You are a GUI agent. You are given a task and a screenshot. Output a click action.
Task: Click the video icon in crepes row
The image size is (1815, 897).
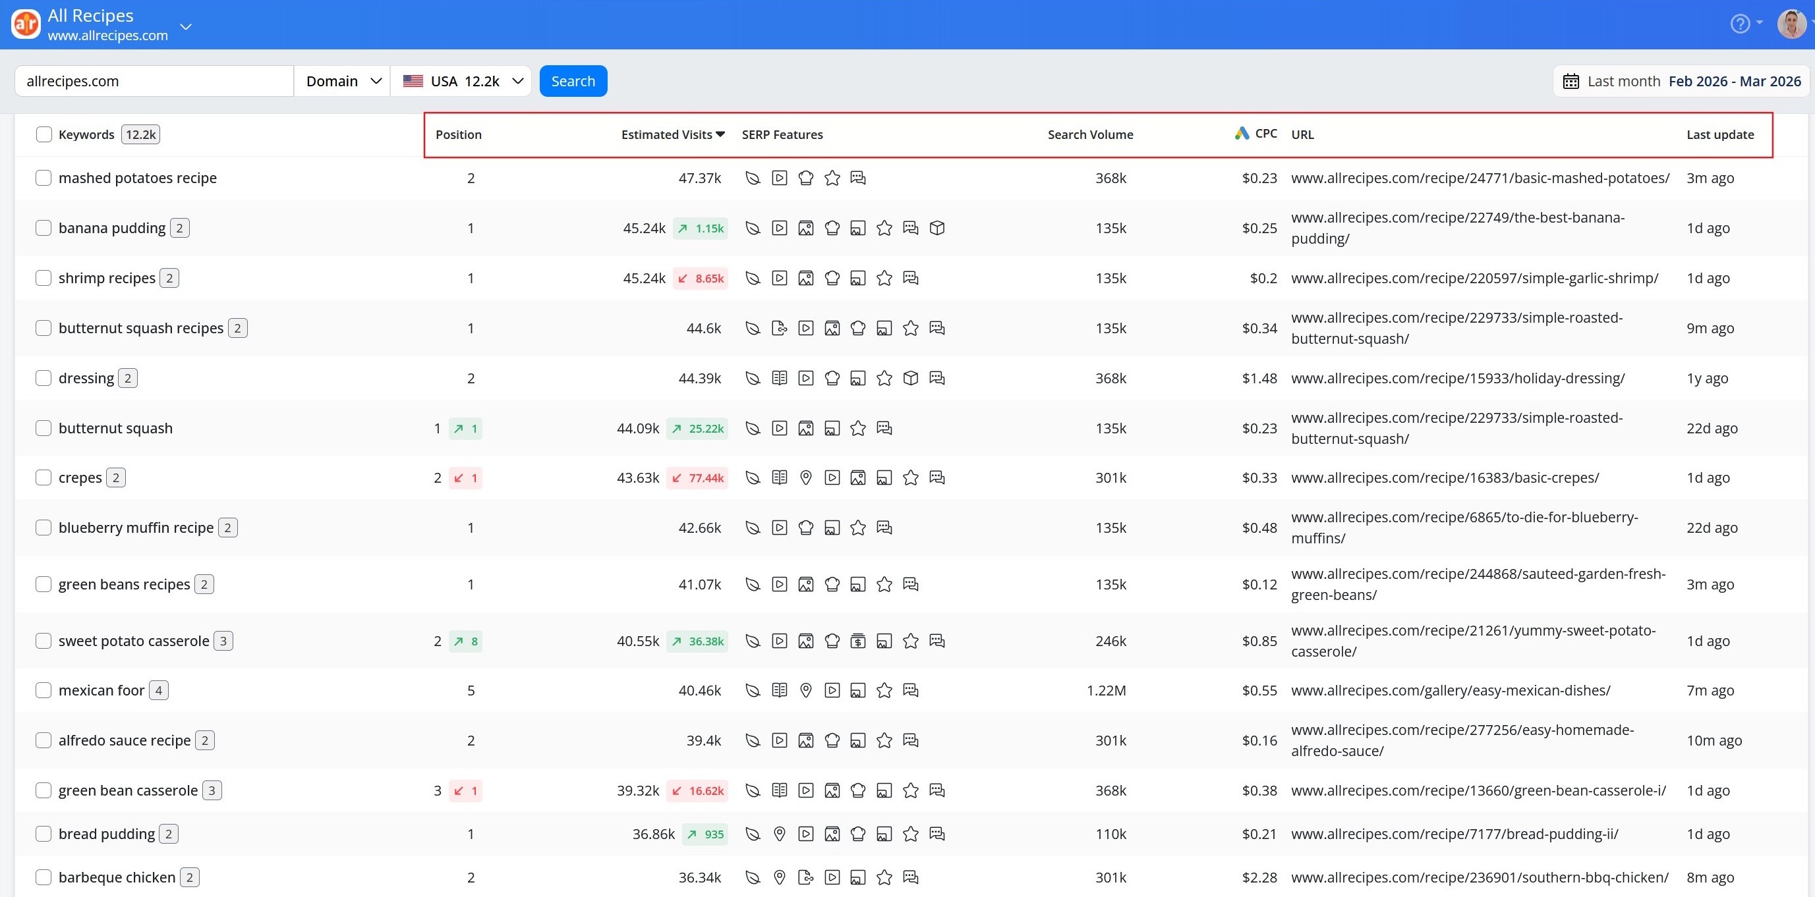(x=832, y=478)
